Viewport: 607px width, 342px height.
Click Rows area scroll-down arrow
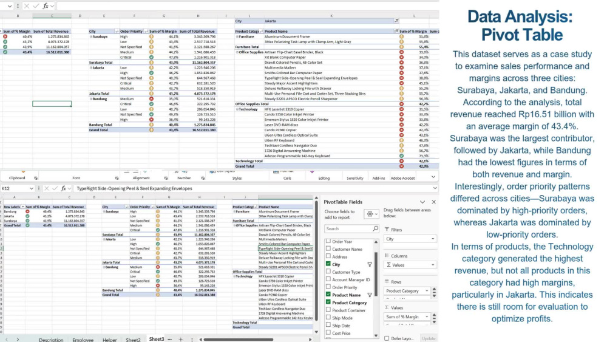point(435,295)
